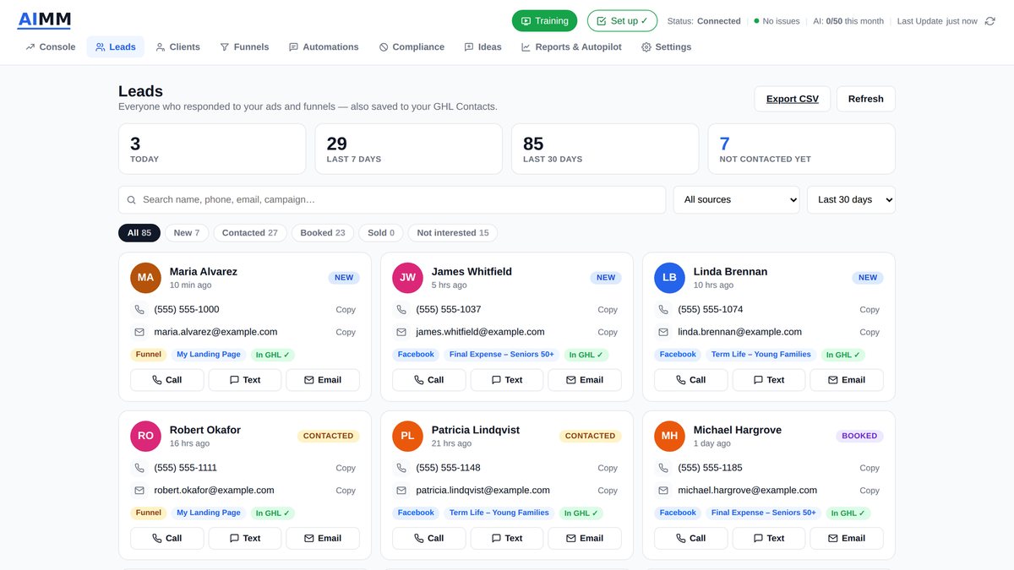The height and width of the screenshot is (570, 1014).
Task: Click the JW avatar for James Whitfield
Action: pos(407,278)
